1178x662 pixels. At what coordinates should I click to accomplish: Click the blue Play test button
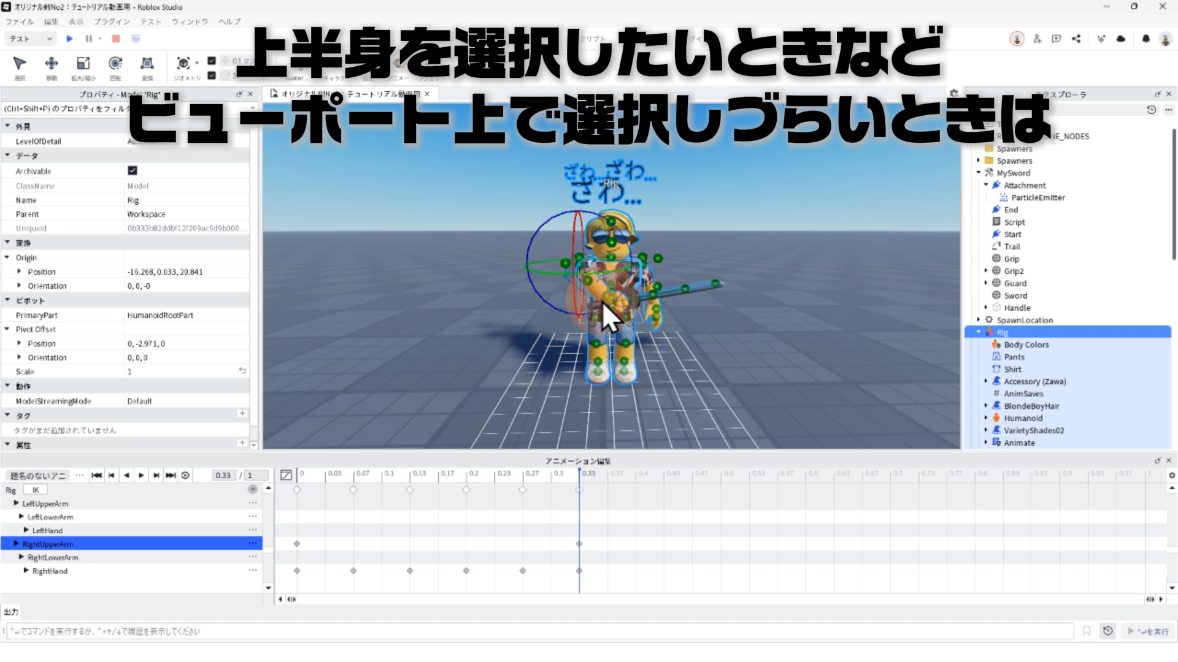pyautogui.click(x=70, y=39)
